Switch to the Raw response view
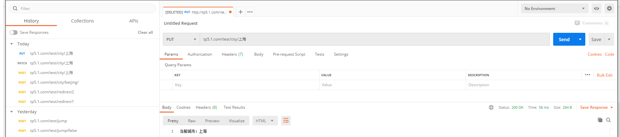 coord(192,121)
